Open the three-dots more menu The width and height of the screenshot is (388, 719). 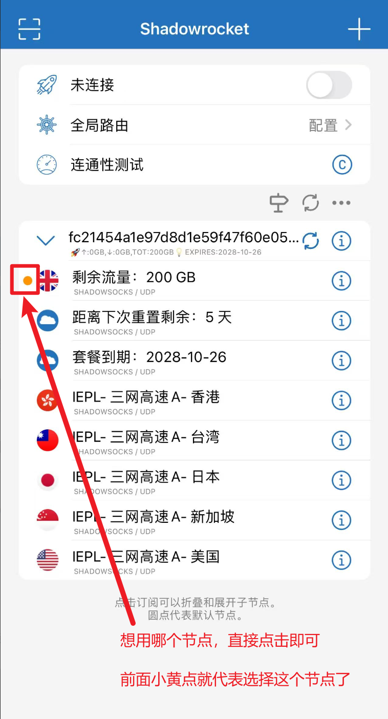pyautogui.click(x=341, y=203)
